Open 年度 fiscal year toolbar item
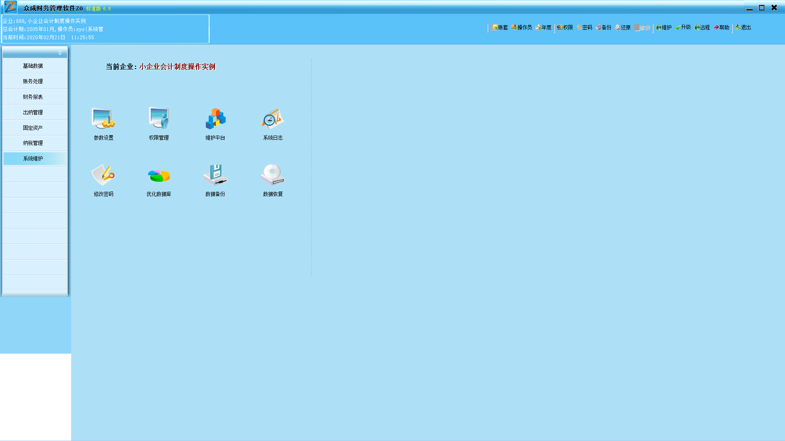 coord(543,27)
